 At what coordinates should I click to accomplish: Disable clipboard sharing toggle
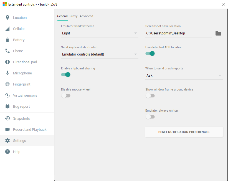pyautogui.click(x=66, y=75)
